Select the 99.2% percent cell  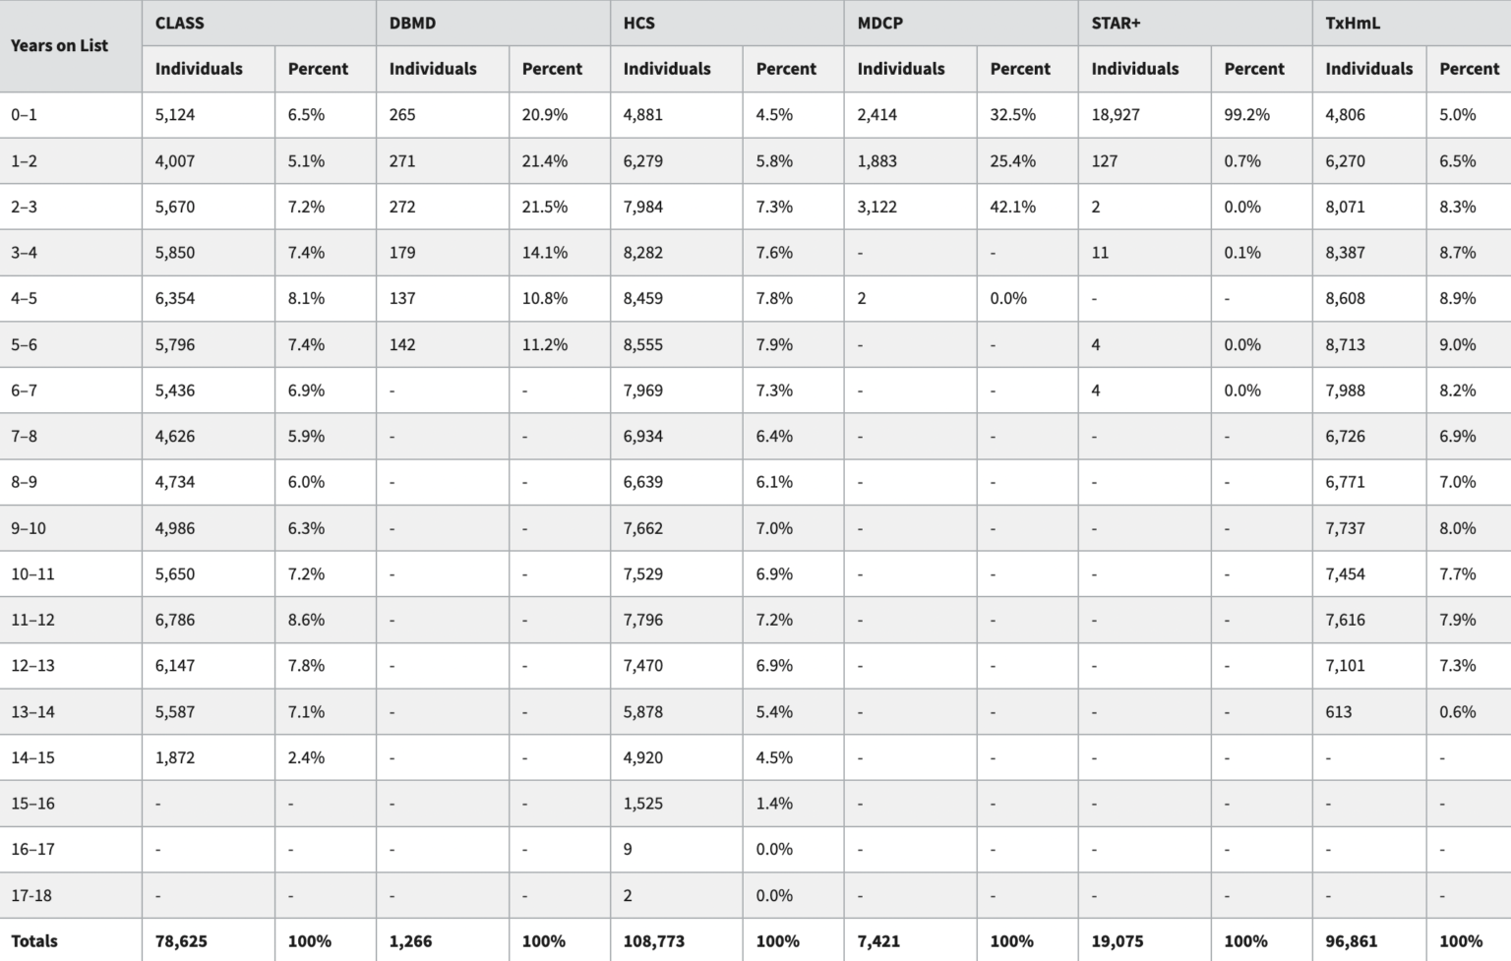[x=1246, y=115]
